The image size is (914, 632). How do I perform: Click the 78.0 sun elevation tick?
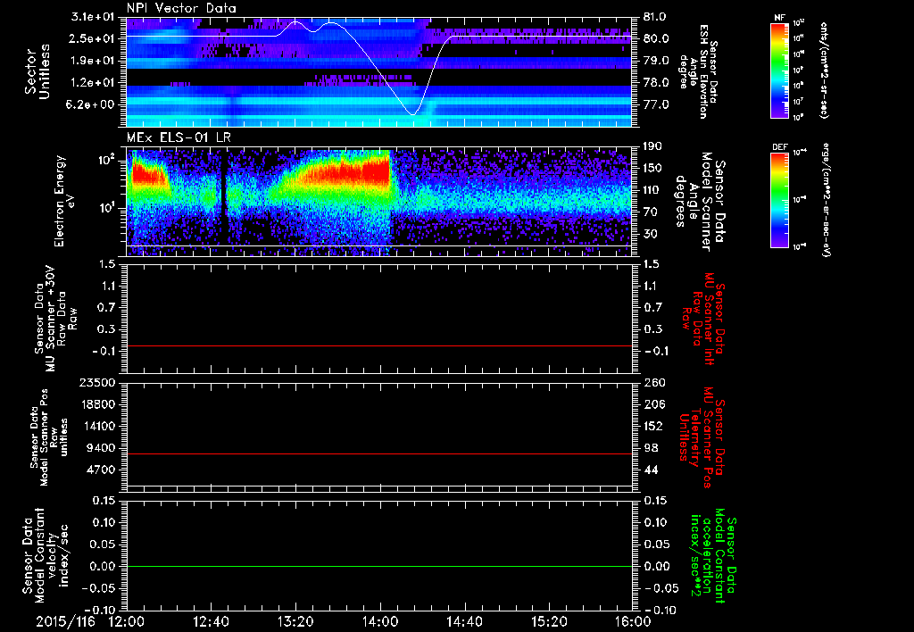(x=656, y=83)
